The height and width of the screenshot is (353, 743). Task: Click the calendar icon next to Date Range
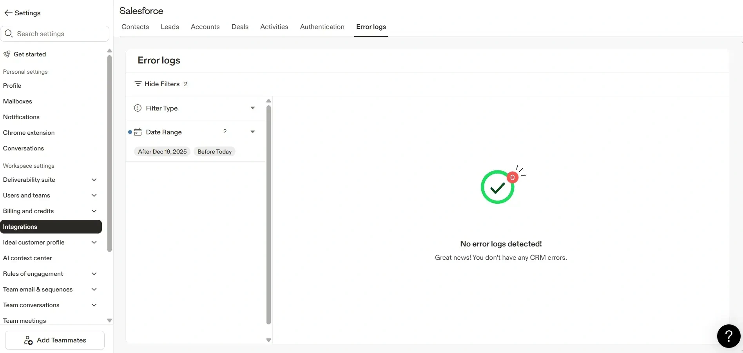pos(138,132)
